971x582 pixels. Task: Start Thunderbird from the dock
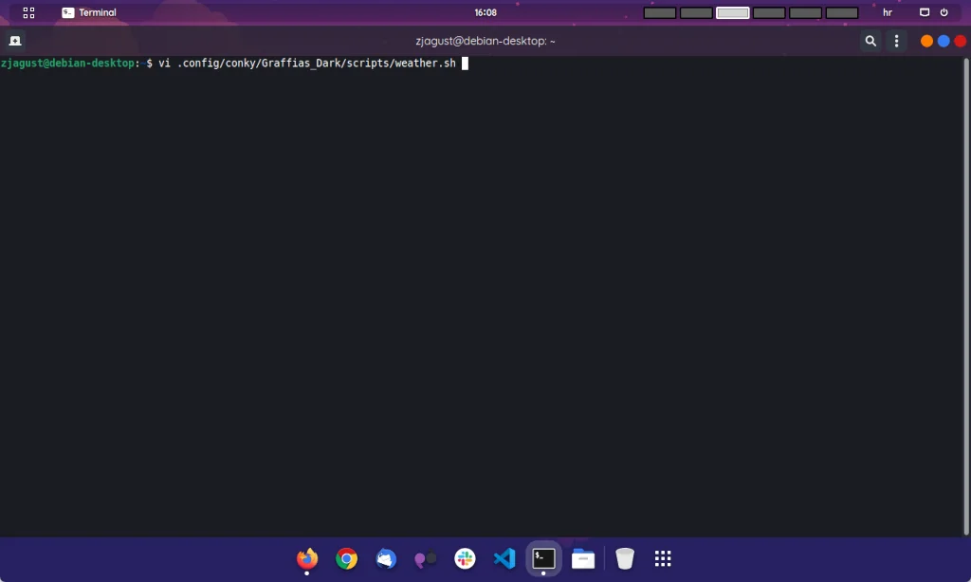point(386,558)
